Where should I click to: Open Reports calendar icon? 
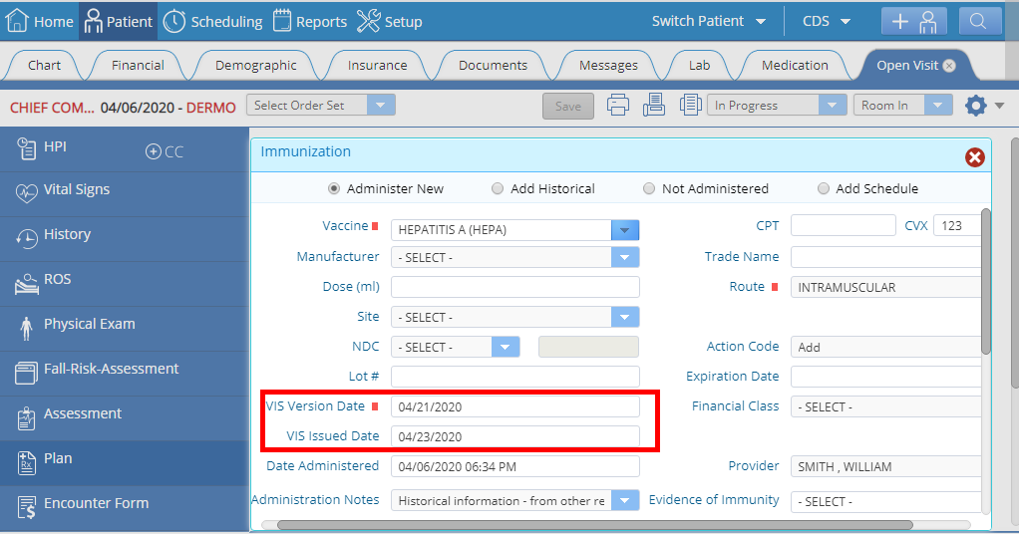pos(282,21)
